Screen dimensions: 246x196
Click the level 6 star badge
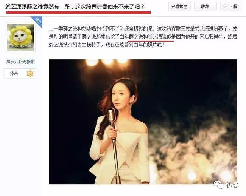click(x=30, y=73)
